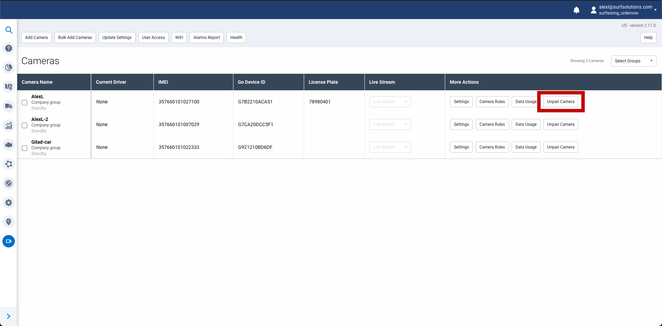Viewport: 662px width, 326px height.
Task: Check the AlexL-2 camera checkbox
Action: pyautogui.click(x=24, y=125)
